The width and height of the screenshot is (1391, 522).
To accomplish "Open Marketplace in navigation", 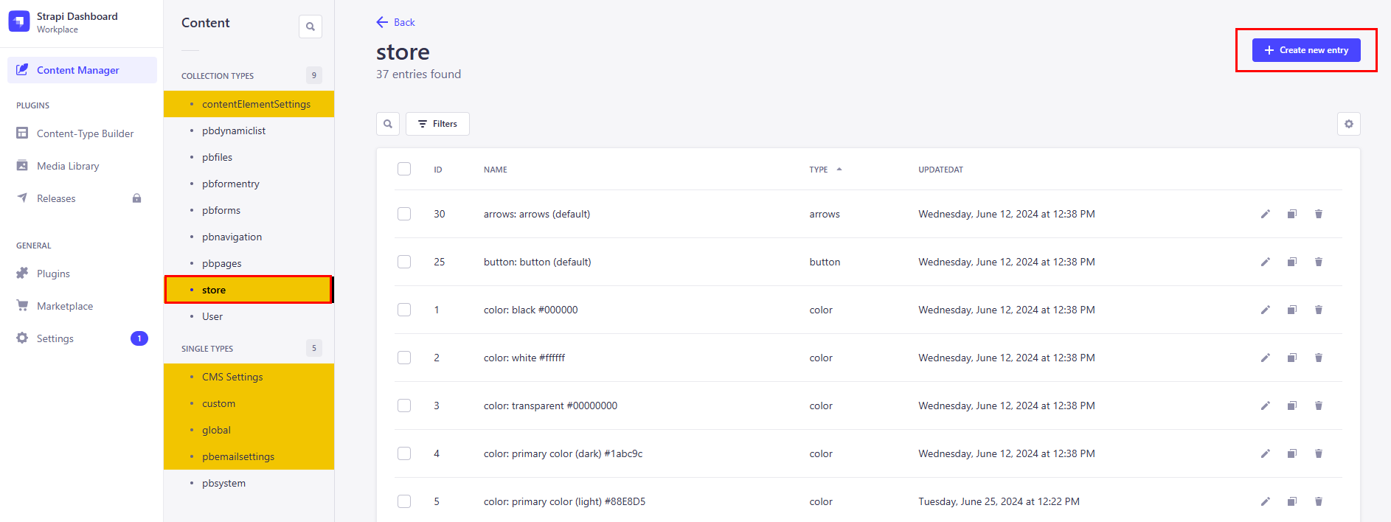I will pos(82,306).
